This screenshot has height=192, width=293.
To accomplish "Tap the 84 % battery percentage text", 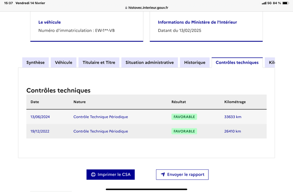I will (x=277, y=3).
